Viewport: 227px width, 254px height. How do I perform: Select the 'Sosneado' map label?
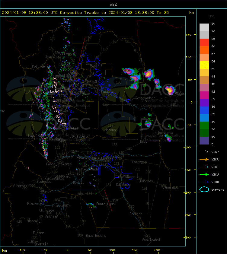click(44, 182)
